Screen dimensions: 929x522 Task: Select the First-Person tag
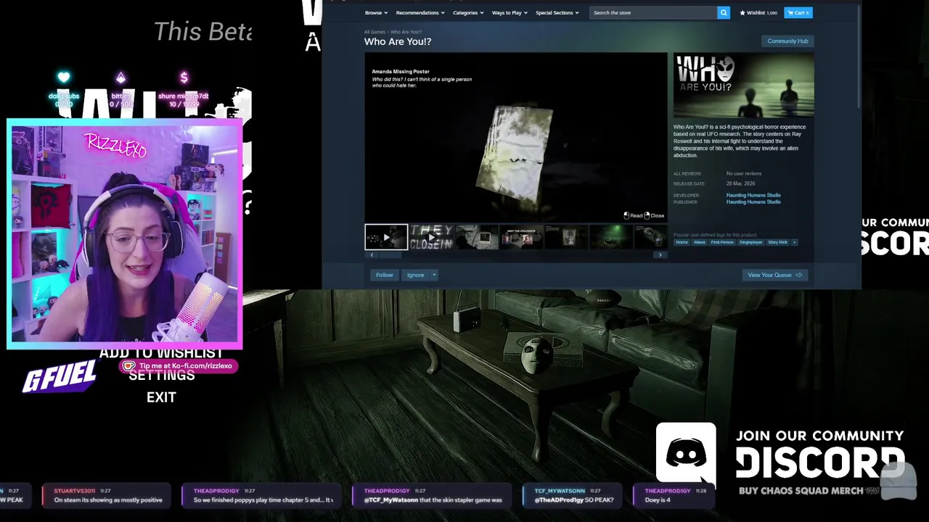tap(722, 242)
